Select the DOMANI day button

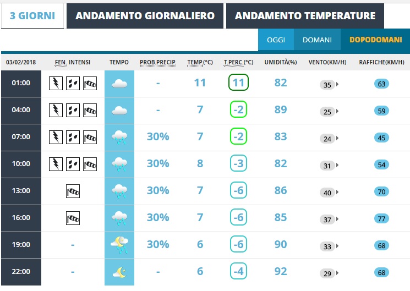[317, 40]
